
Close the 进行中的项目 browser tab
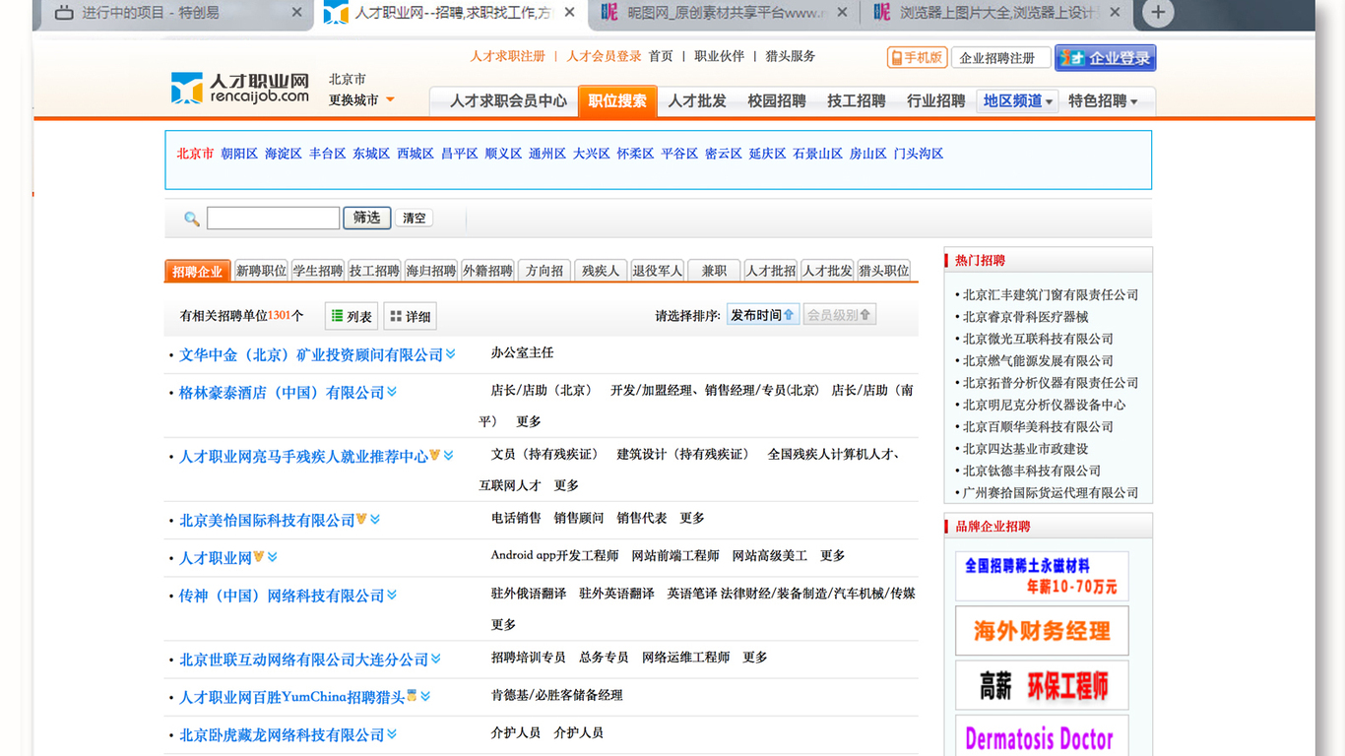(296, 13)
